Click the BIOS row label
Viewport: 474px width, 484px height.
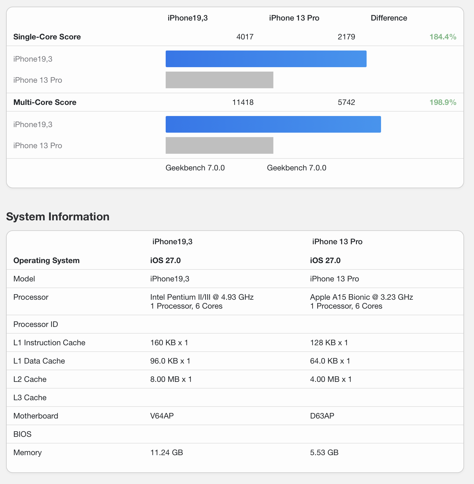click(x=22, y=434)
